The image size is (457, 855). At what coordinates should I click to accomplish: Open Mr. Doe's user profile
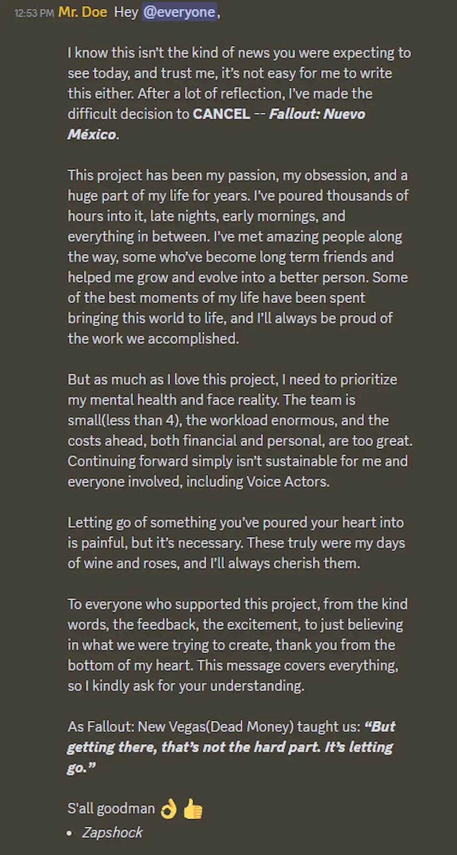point(83,12)
